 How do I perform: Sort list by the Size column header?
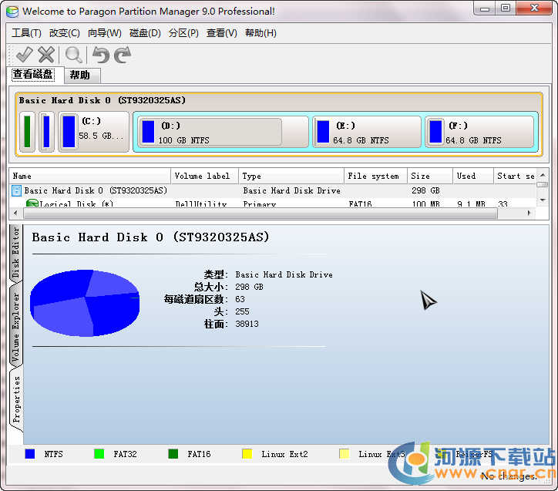click(429, 176)
